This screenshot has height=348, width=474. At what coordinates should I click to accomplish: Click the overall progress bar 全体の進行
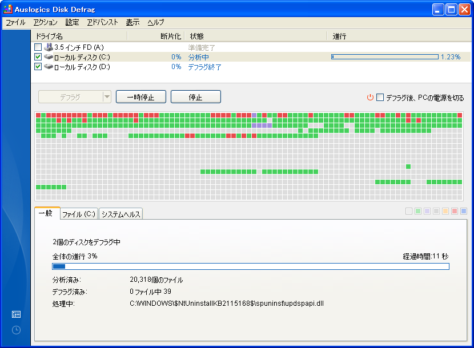point(251,266)
